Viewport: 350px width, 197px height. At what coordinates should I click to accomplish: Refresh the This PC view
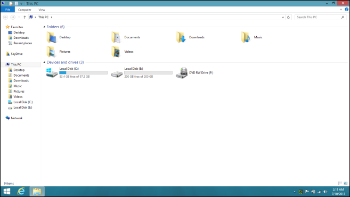(288, 17)
